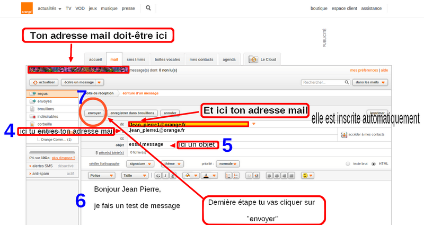Screen dimensions: 424x225
Task: Align text right
Action: point(284,176)
